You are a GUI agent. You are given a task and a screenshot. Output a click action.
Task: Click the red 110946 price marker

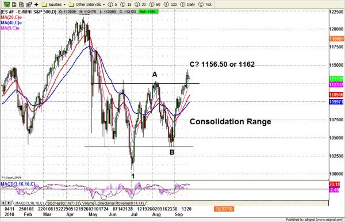point(336,95)
